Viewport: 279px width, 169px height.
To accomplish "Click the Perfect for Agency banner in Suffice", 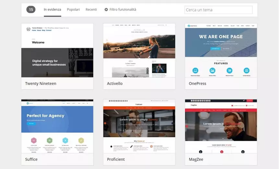I will pos(45,116).
